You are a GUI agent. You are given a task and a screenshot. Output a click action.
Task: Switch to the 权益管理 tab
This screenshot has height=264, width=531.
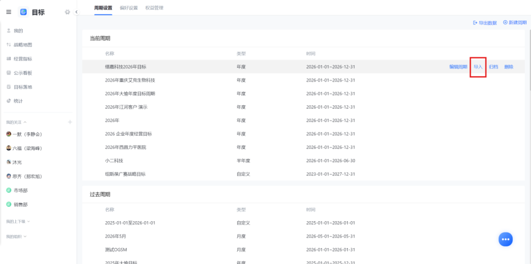tap(154, 8)
